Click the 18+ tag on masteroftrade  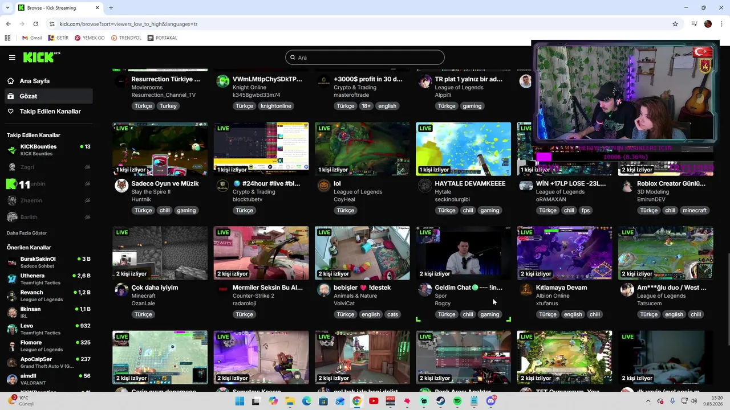click(x=366, y=106)
